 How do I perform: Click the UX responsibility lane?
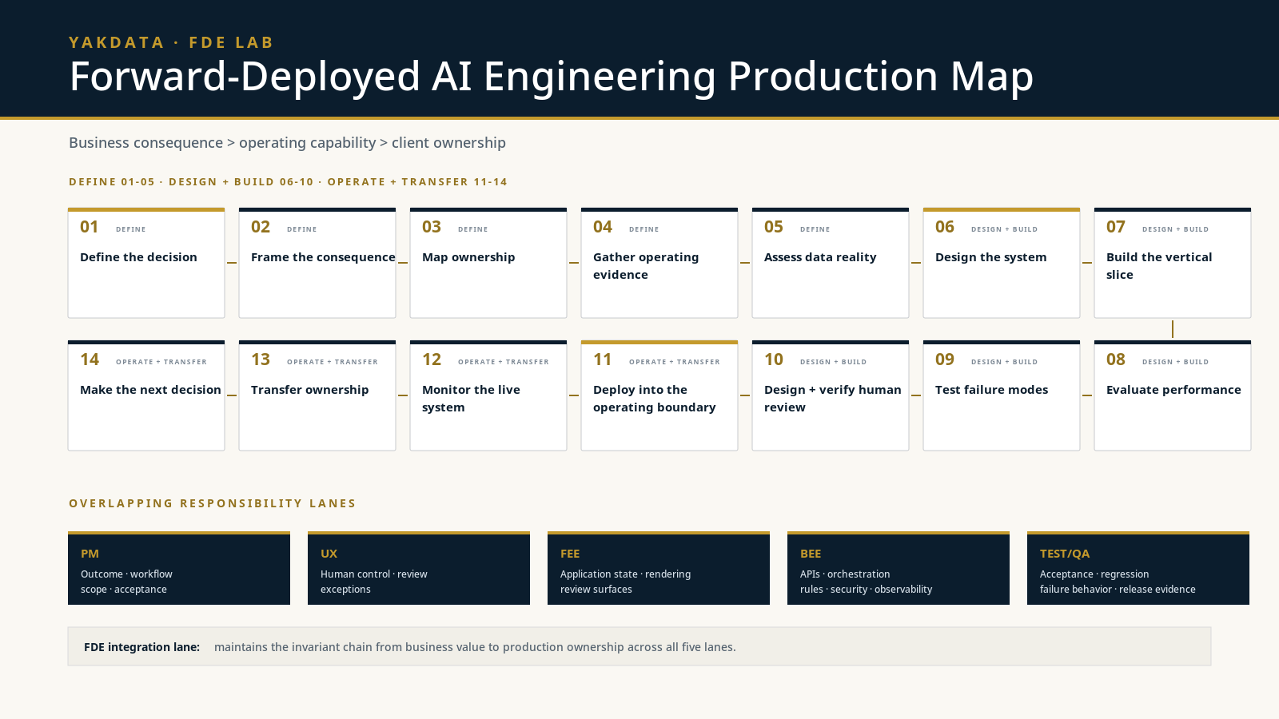[419, 568]
